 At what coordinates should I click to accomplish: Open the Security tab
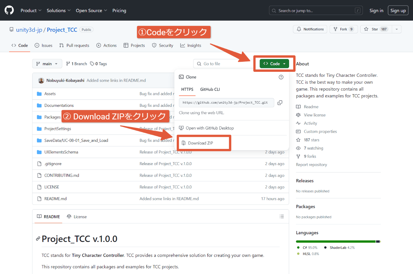tap(163, 45)
